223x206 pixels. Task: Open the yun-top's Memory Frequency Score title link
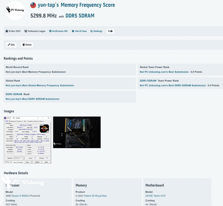[76, 5]
